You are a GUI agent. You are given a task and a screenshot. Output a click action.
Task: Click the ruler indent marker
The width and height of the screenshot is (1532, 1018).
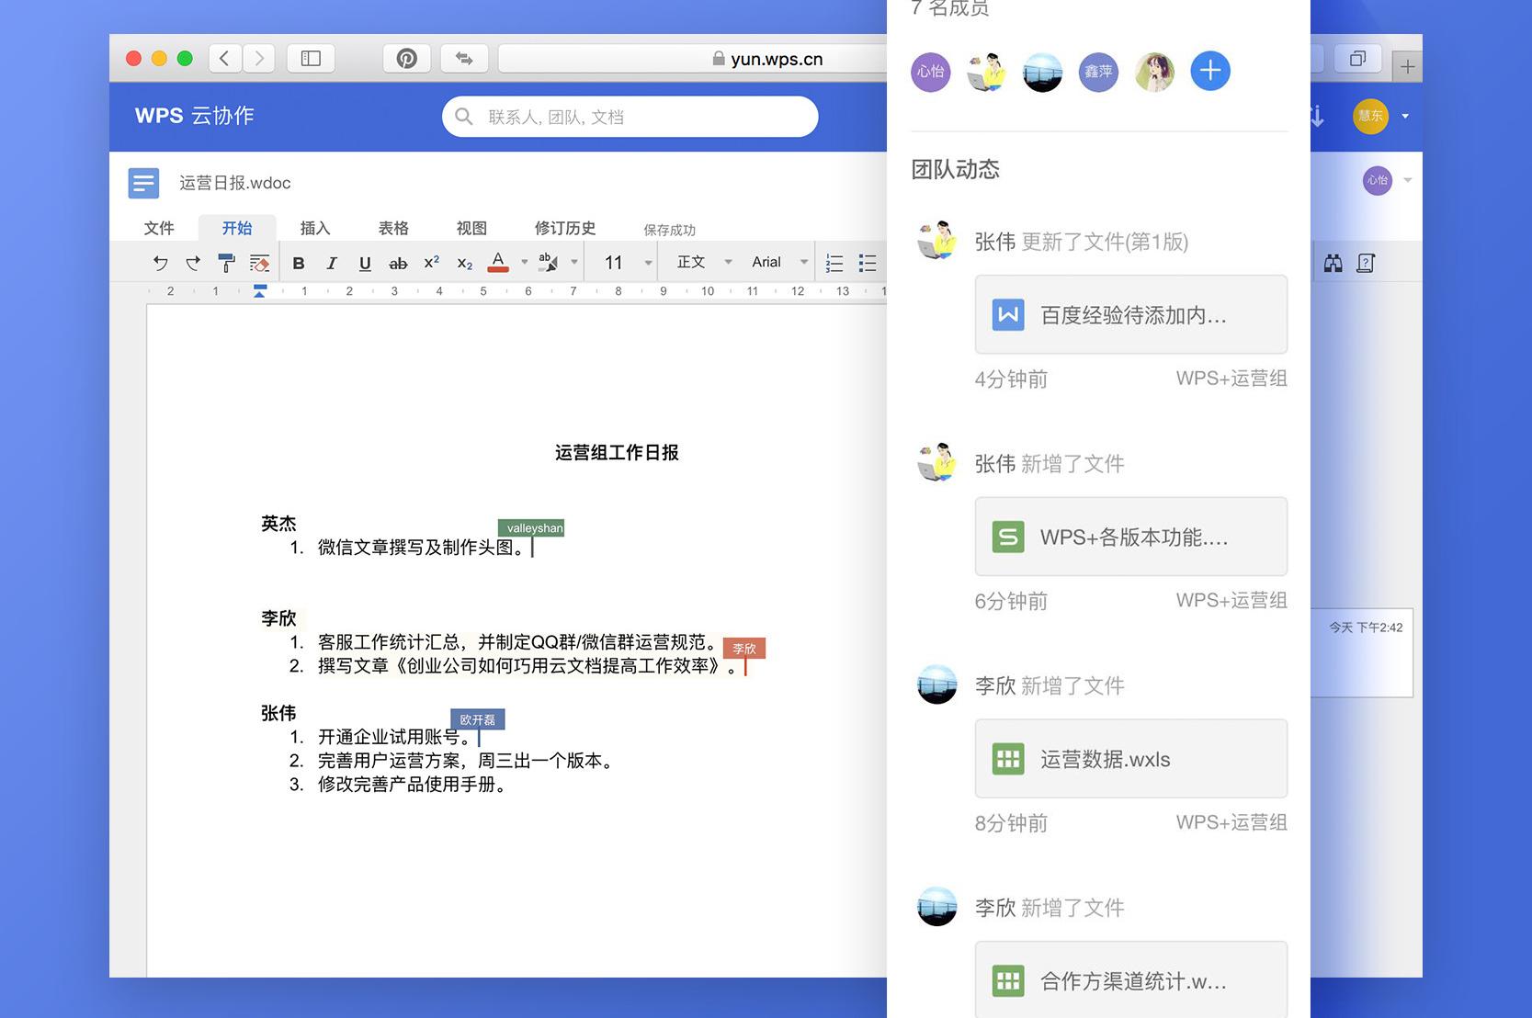[x=260, y=291]
